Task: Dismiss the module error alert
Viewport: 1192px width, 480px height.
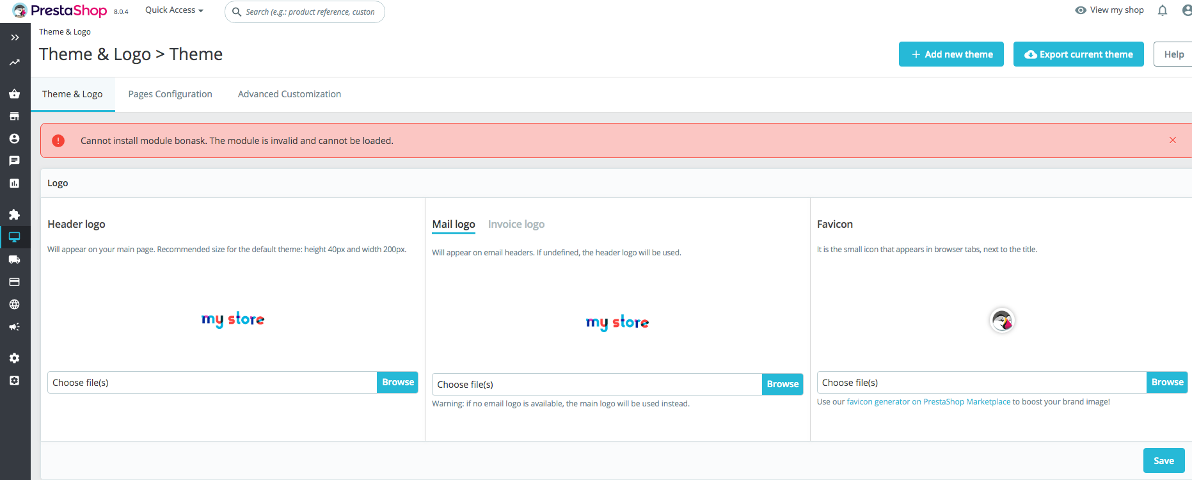Action: tap(1173, 140)
